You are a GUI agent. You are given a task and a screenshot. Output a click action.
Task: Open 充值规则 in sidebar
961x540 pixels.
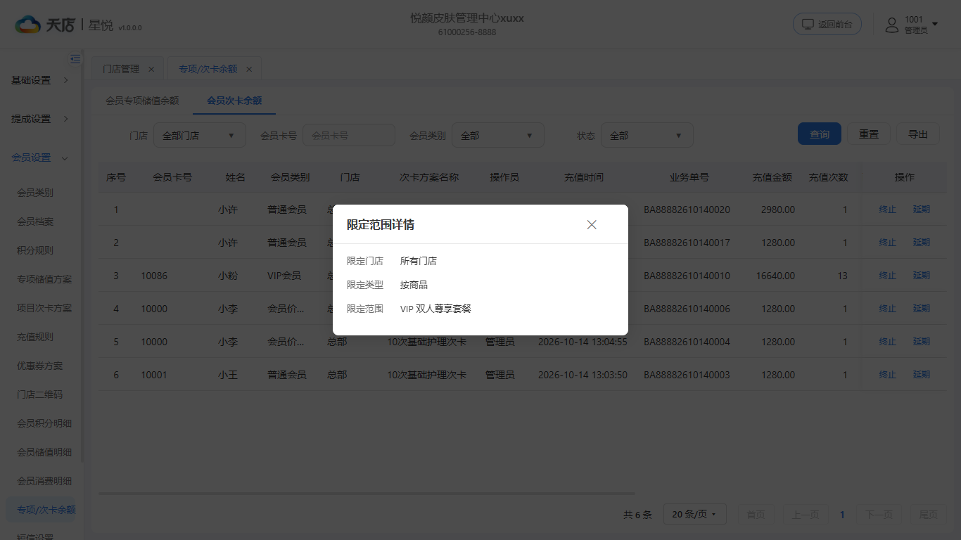point(35,337)
